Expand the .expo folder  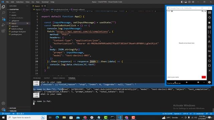click(13, 12)
